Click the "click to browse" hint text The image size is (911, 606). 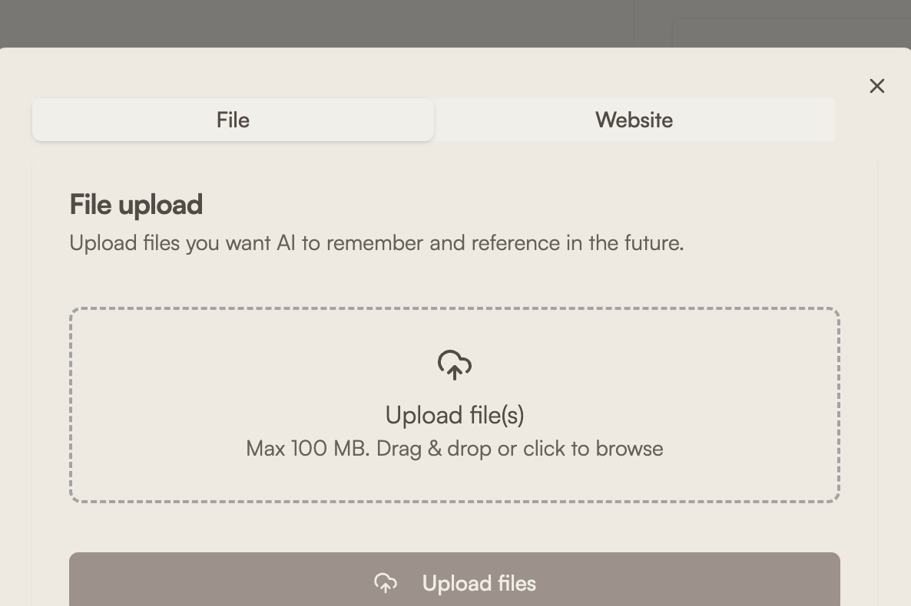point(593,449)
